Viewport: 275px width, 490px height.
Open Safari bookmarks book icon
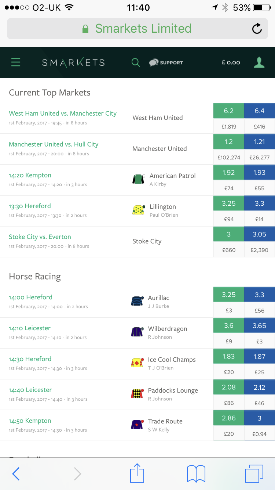[196, 473]
